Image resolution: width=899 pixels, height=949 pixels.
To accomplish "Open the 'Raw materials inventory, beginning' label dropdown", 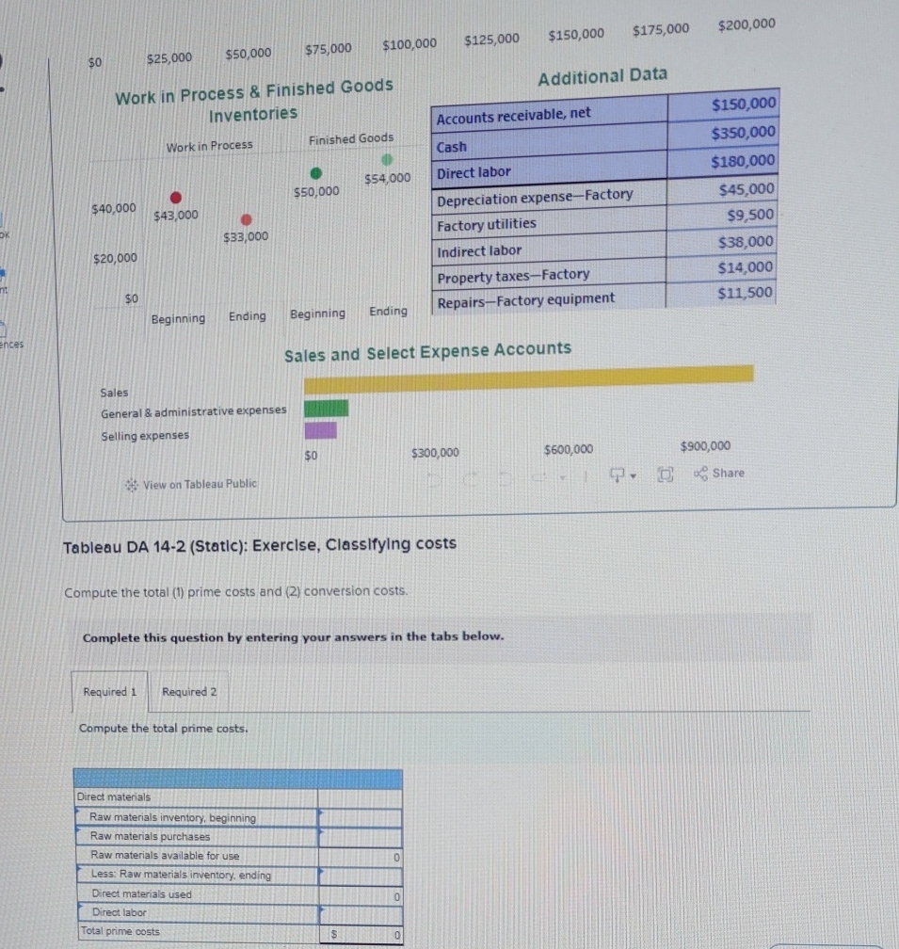I will click(198, 817).
